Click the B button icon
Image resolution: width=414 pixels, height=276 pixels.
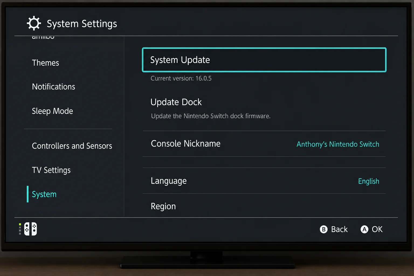click(x=323, y=229)
